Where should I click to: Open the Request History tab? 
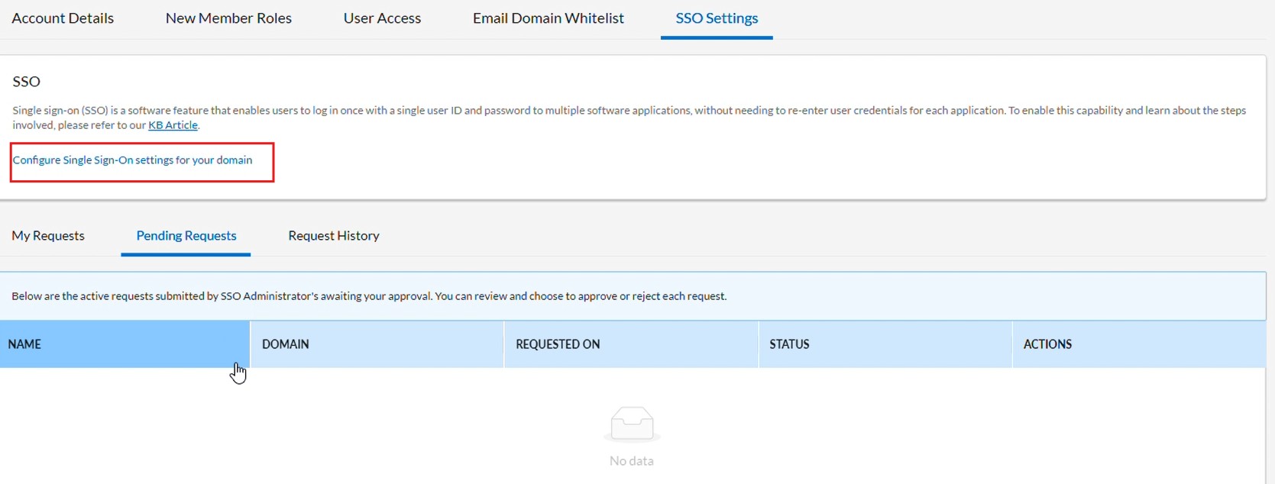pos(334,236)
